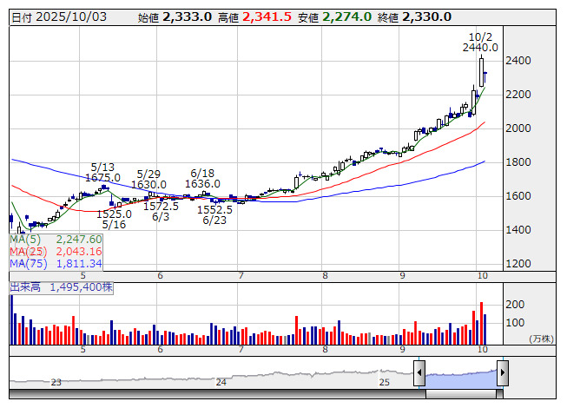Click the scrollbar track left of thumb
This screenshot has height=408, width=567.
click(x=217, y=394)
